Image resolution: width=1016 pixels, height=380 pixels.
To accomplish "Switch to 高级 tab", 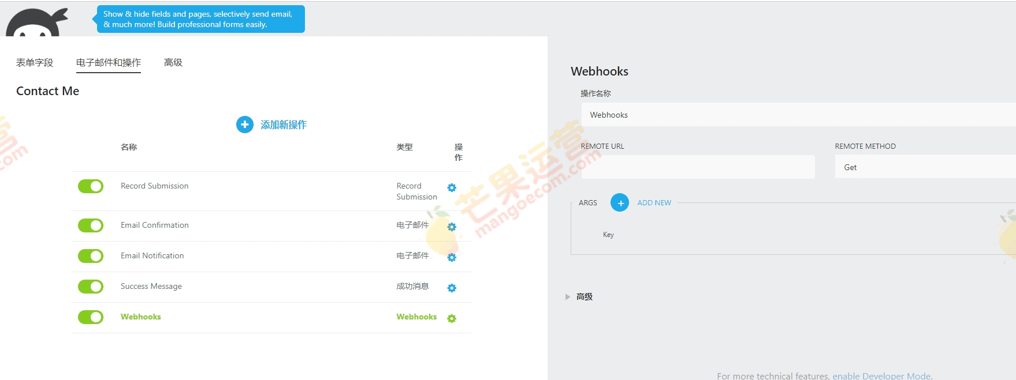I will pyautogui.click(x=173, y=62).
